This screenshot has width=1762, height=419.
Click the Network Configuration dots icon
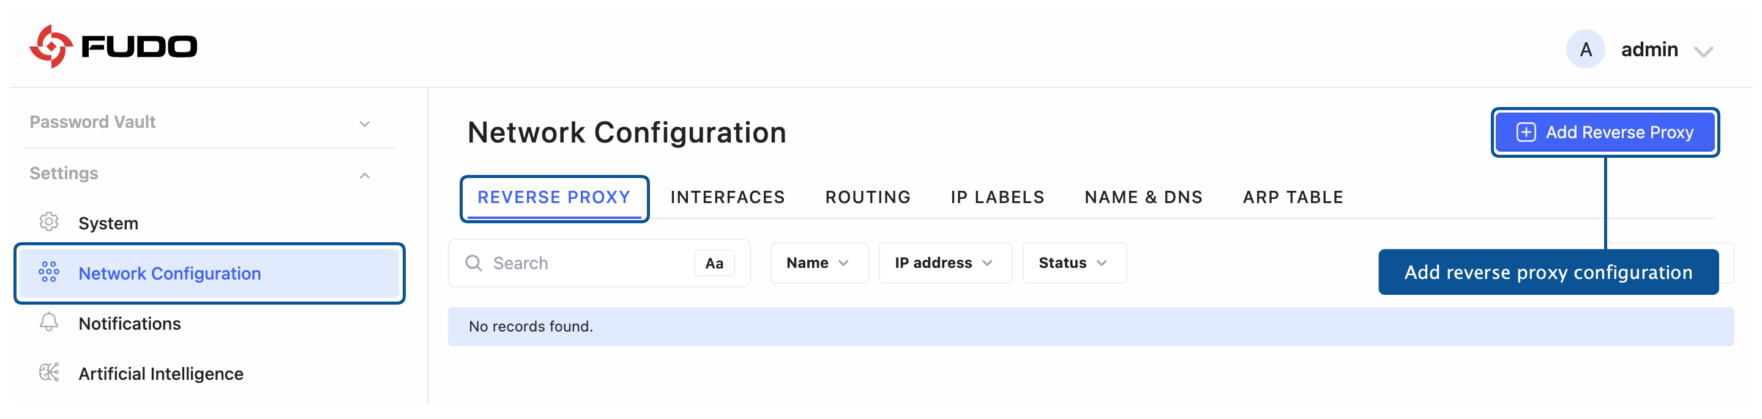[x=48, y=272]
